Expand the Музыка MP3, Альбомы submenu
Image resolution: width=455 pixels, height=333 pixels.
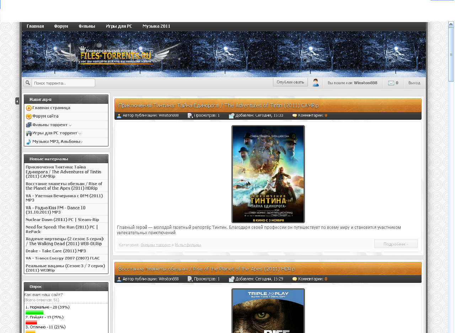click(82, 142)
